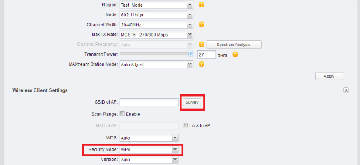
Task: Open the Region dropdown
Action: coord(156,5)
